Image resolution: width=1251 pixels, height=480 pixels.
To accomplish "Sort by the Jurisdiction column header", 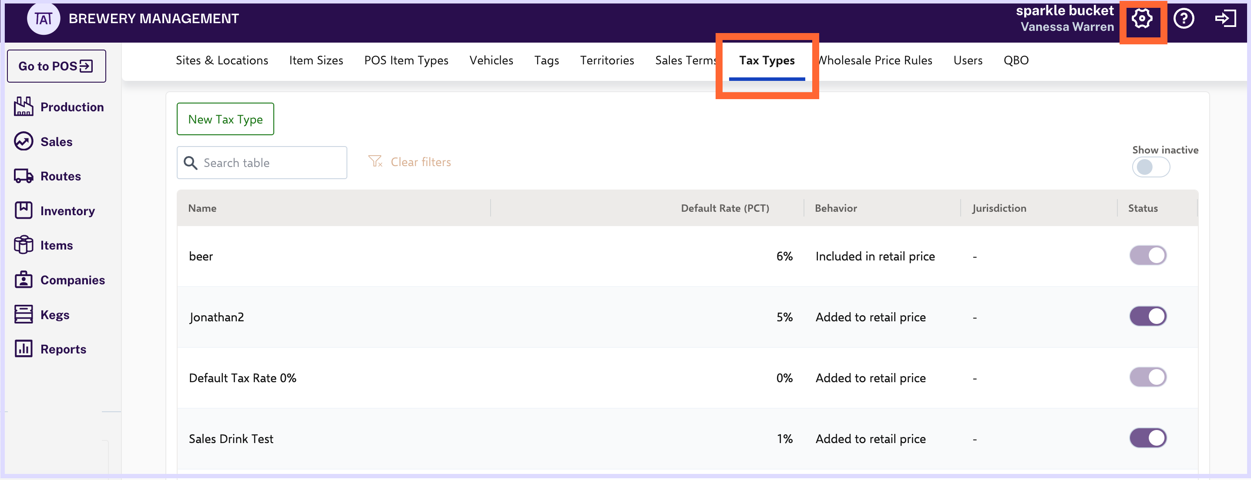I will (x=999, y=208).
